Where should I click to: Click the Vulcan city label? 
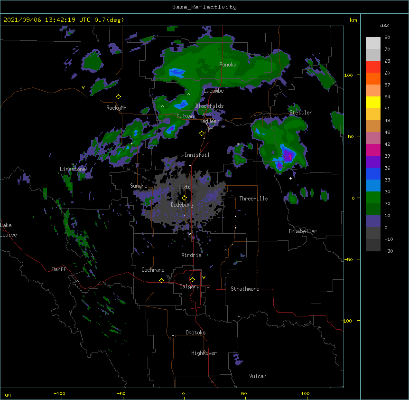(258, 376)
